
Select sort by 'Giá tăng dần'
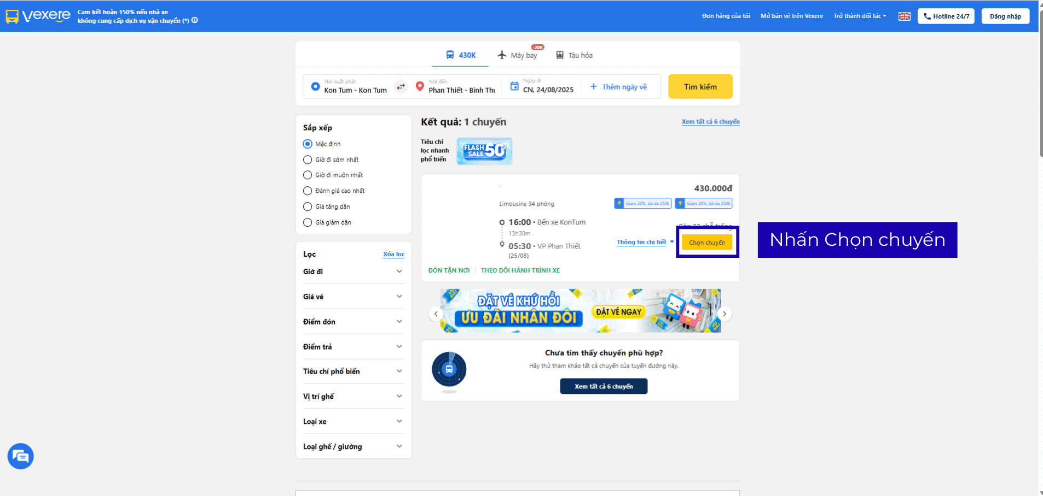click(x=308, y=206)
